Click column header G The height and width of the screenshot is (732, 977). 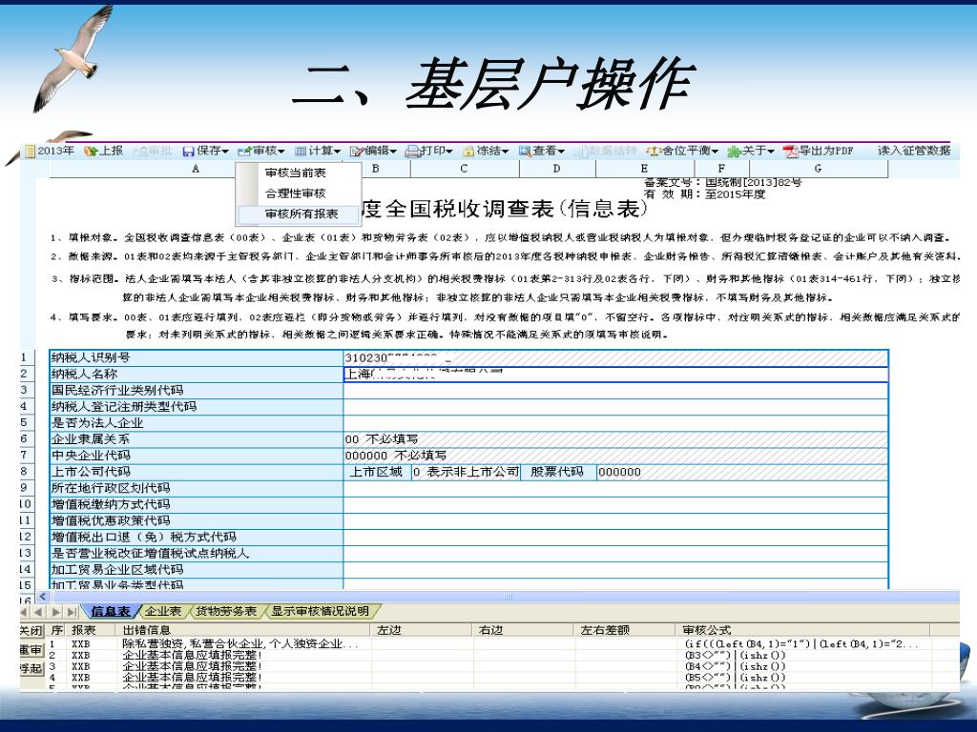[818, 169]
